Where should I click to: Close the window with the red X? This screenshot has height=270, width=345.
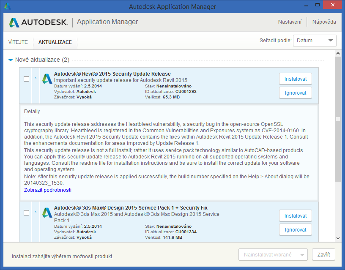click(332, 5)
